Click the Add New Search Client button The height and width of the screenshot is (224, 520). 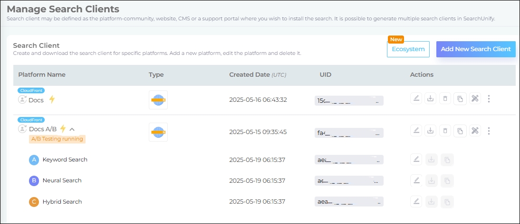(x=475, y=49)
